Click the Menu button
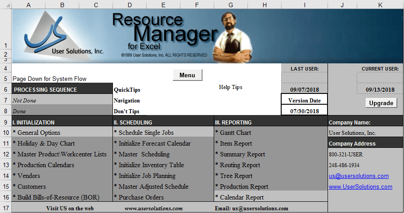Image resolution: width=404 pixels, height=213 pixels. coord(187,75)
